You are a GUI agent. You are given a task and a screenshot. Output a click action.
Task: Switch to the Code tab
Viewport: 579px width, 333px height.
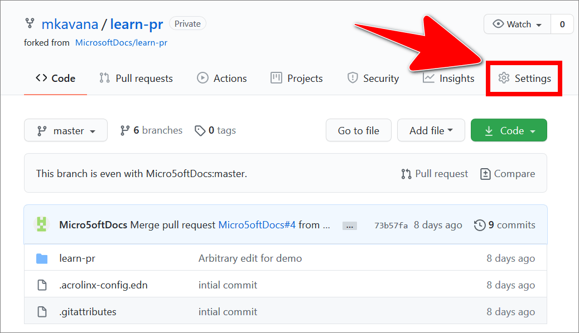tap(55, 78)
